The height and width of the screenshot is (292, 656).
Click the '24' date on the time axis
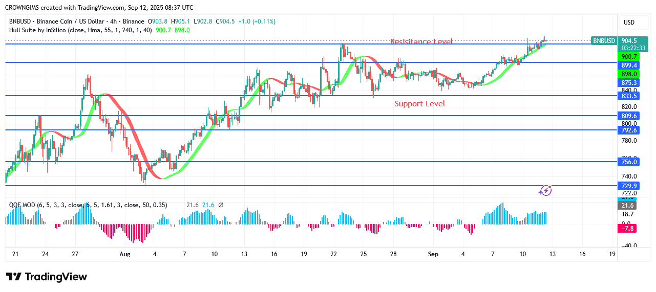pos(46,254)
